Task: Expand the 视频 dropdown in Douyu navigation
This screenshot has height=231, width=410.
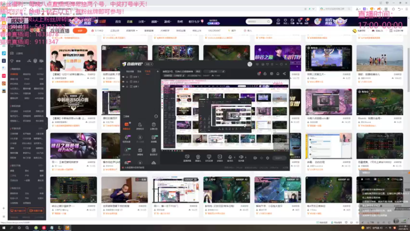Action: tap(155, 22)
